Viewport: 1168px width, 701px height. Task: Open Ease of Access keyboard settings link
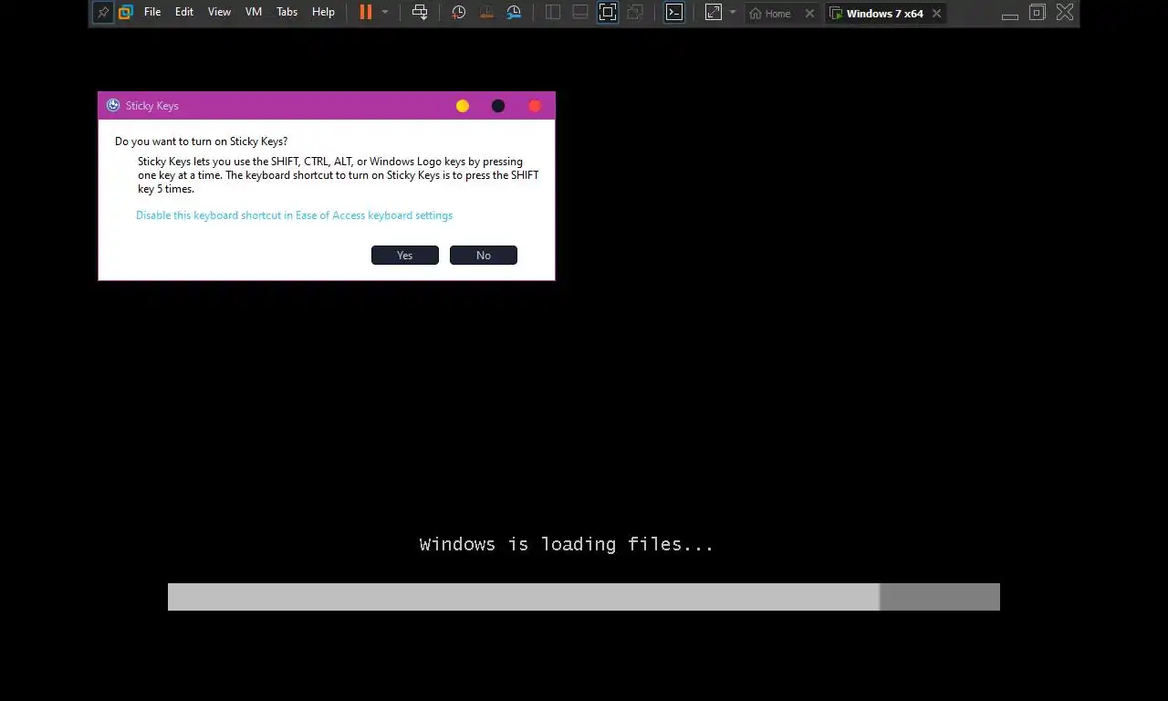pos(294,215)
